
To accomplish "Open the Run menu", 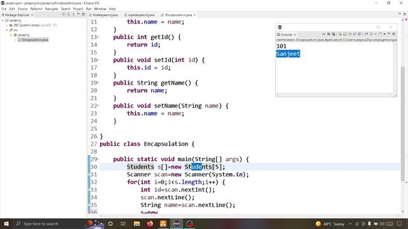I will coord(89,9).
